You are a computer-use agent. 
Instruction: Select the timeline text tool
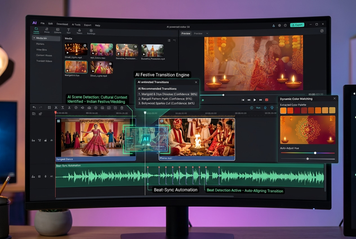click(x=63, y=108)
